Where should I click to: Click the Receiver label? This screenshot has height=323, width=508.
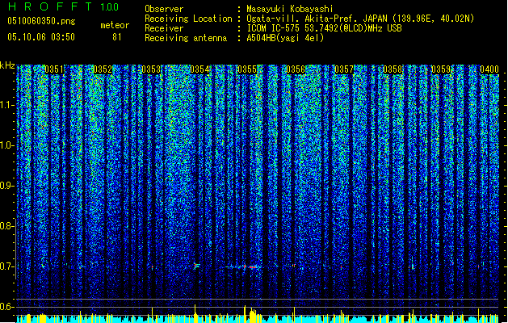[164, 28]
